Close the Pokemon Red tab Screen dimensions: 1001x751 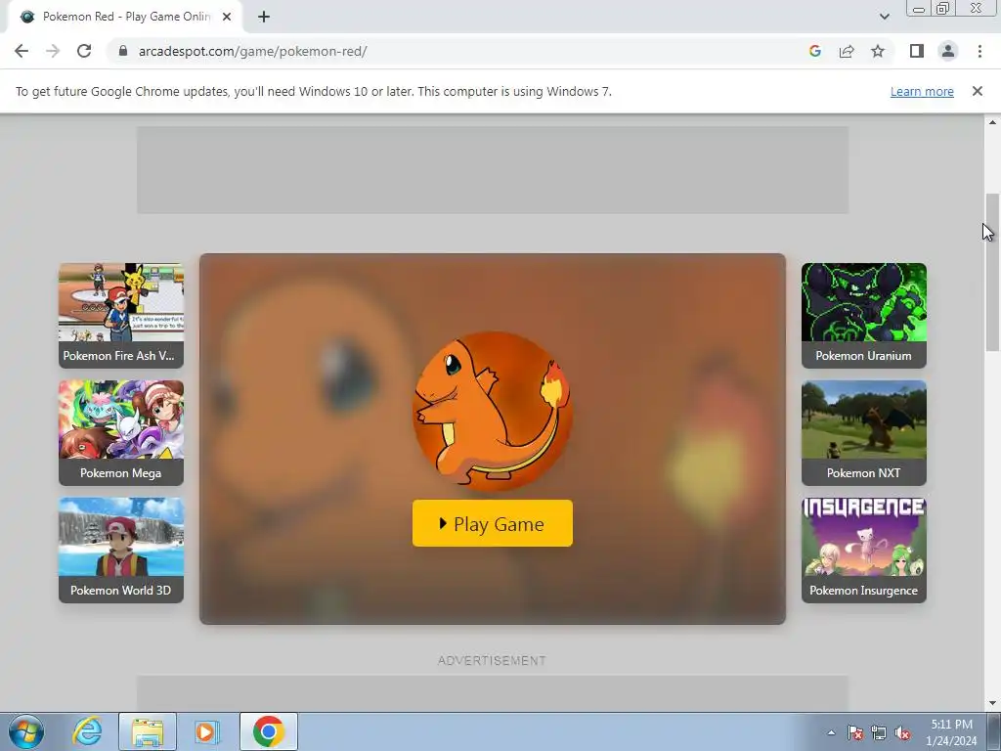[x=227, y=18]
